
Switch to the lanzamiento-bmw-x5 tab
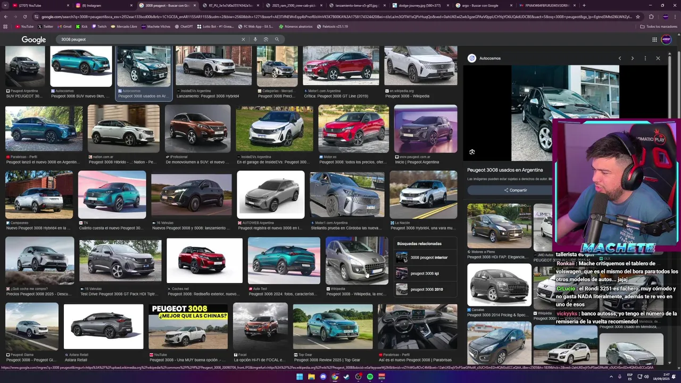(x=356, y=5)
